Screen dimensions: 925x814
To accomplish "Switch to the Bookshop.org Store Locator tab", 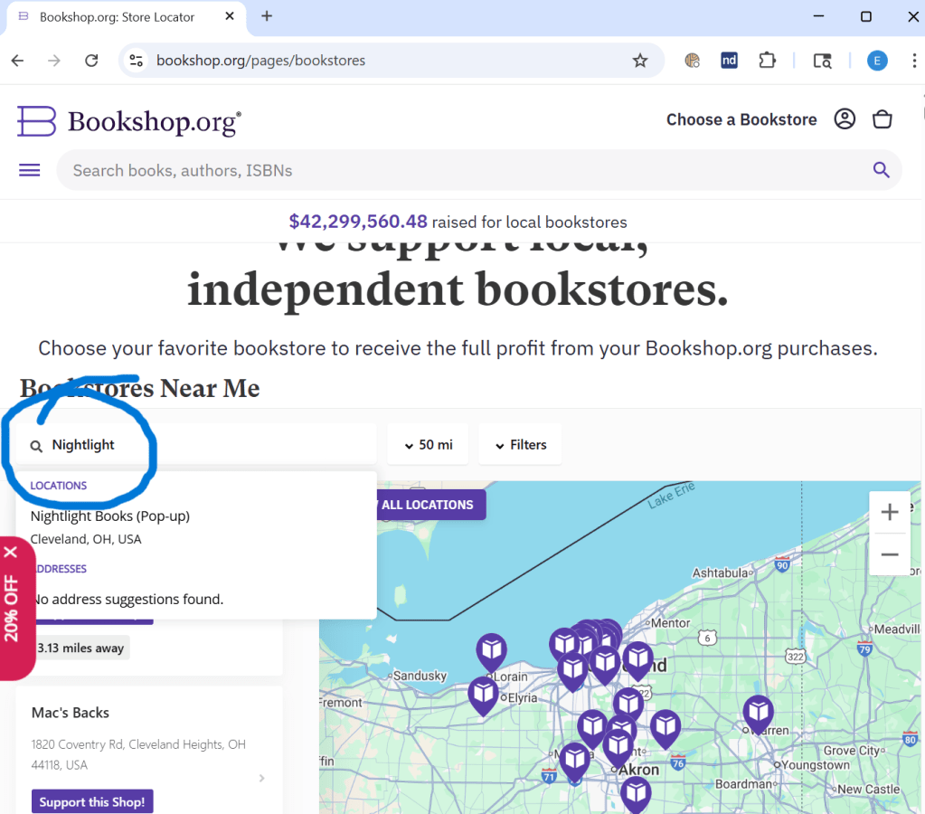I will 118,17.
